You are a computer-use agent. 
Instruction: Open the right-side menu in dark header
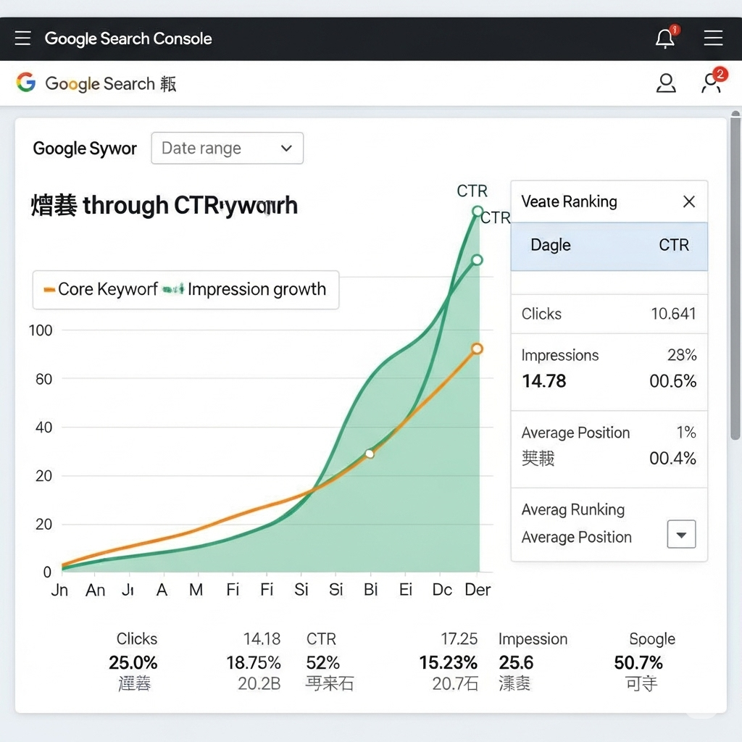713,38
